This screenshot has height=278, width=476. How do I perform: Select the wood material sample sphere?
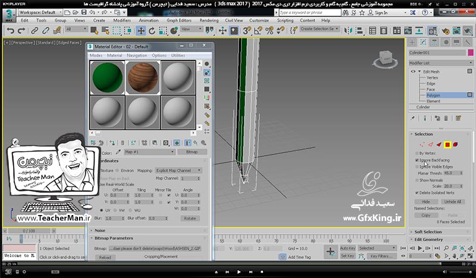pos(142,78)
